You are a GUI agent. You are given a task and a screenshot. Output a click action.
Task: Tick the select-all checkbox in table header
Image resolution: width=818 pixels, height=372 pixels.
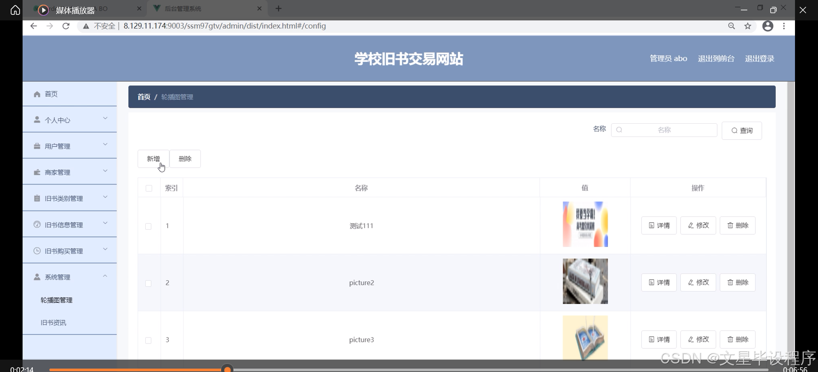click(x=149, y=188)
